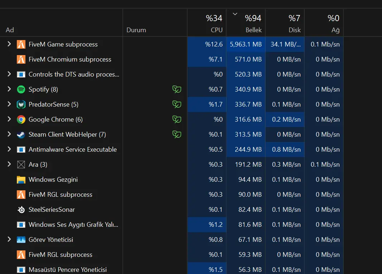Expand the Antimalware Service Executable row
The height and width of the screenshot is (274, 382).
(x=9, y=149)
